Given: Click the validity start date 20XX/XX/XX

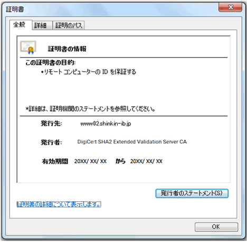Looking at the screenshot, I should (x=90, y=161).
